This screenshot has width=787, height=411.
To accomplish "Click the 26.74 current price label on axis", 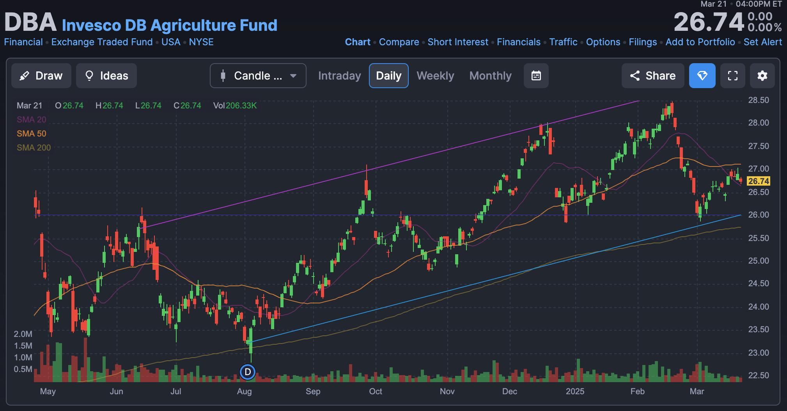I will coord(758,181).
